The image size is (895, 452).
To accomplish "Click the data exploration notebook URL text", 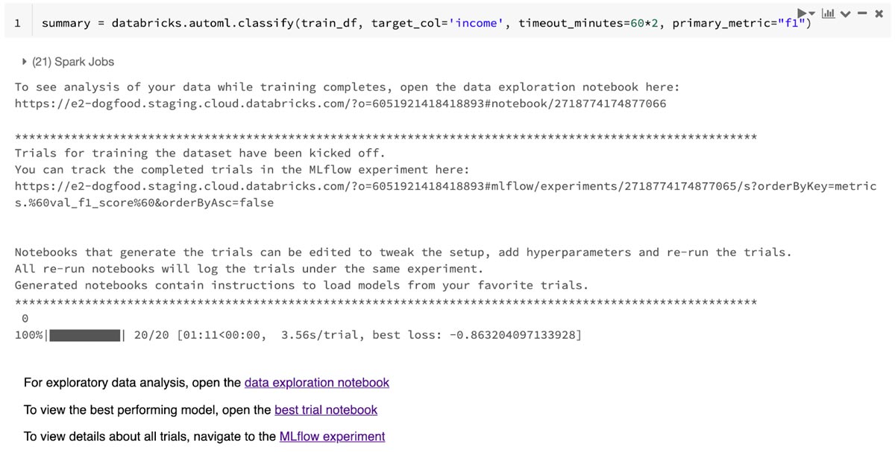I will click(340, 104).
